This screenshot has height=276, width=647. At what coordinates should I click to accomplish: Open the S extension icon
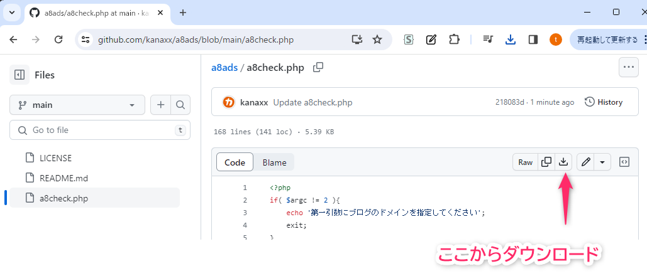[409, 40]
